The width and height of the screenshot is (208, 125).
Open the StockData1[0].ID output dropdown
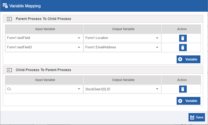[122, 89]
